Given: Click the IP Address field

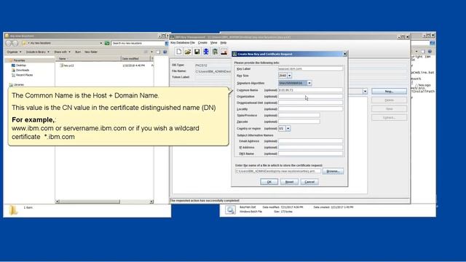Looking at the screenshot, I should point(310,147).
